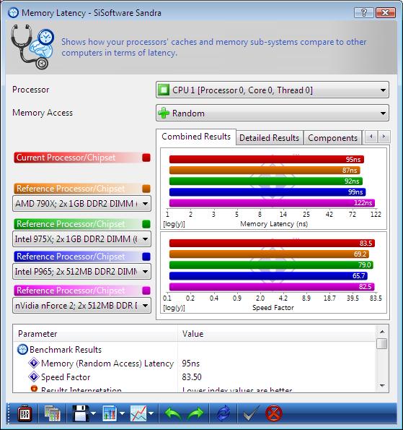Click the options sliders icon in bottom toolbar
The width and height of the screenshot is (403, 430).
pos(25,413)
